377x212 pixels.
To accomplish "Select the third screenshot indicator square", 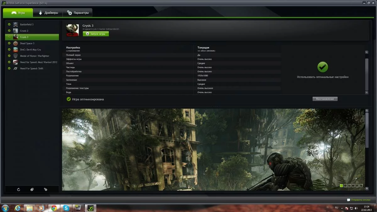I will pos(349,186).
